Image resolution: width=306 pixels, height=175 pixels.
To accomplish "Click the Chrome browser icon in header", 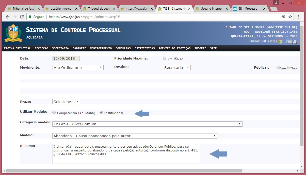I will click(x=280, y=42).
